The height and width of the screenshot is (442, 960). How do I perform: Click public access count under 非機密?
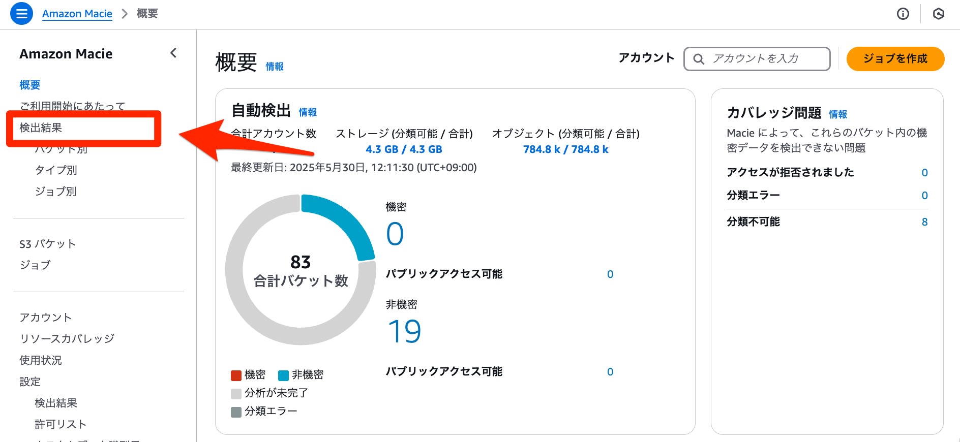pyautogui.click(x=610, y=372)
